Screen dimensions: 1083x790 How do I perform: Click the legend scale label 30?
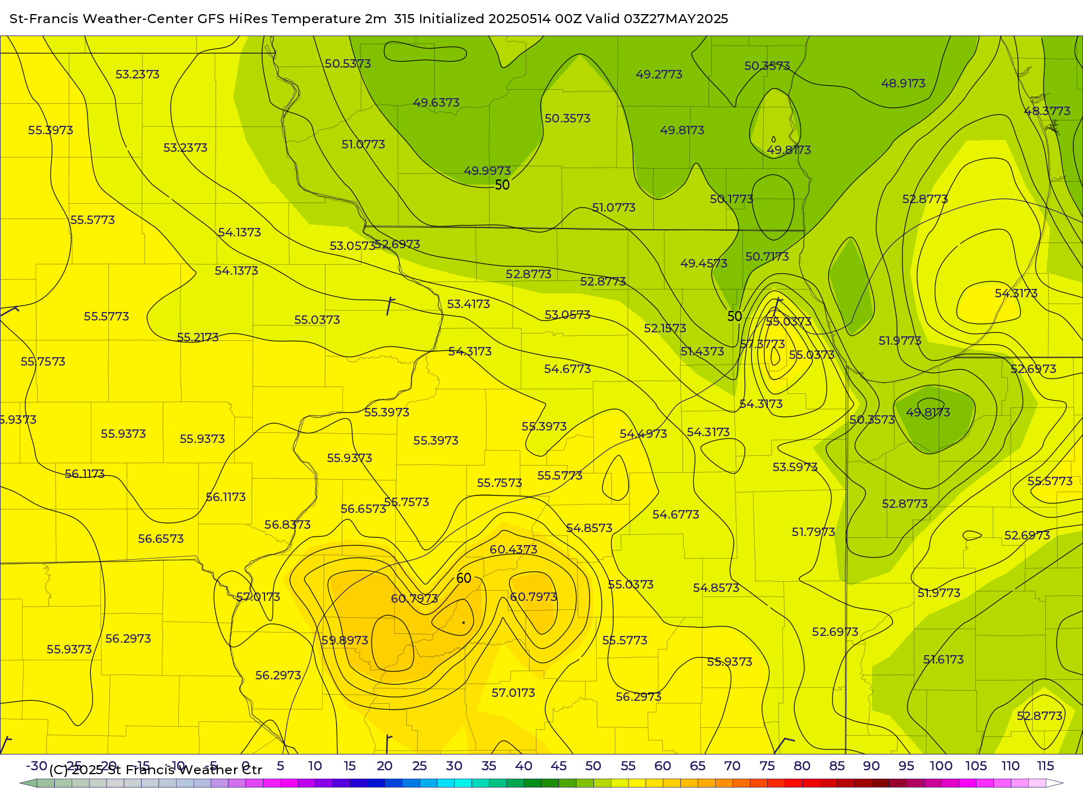[x=454, y=766]
